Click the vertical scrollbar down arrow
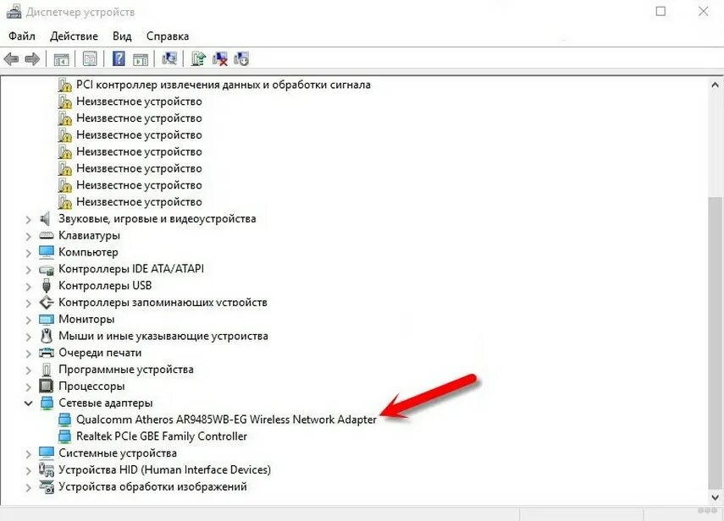Viewport: 724px width, 521px height. pyautogui.click(x=715, y=497)
